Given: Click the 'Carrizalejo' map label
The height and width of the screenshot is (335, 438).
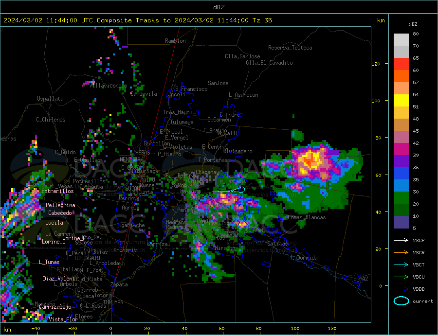Looking at the screenshot, I should [55, 307].
